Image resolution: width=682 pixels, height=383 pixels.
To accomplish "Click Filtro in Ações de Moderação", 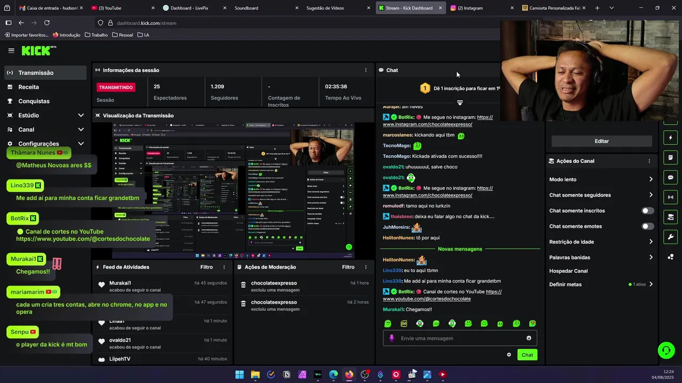I will pos(348,267).
